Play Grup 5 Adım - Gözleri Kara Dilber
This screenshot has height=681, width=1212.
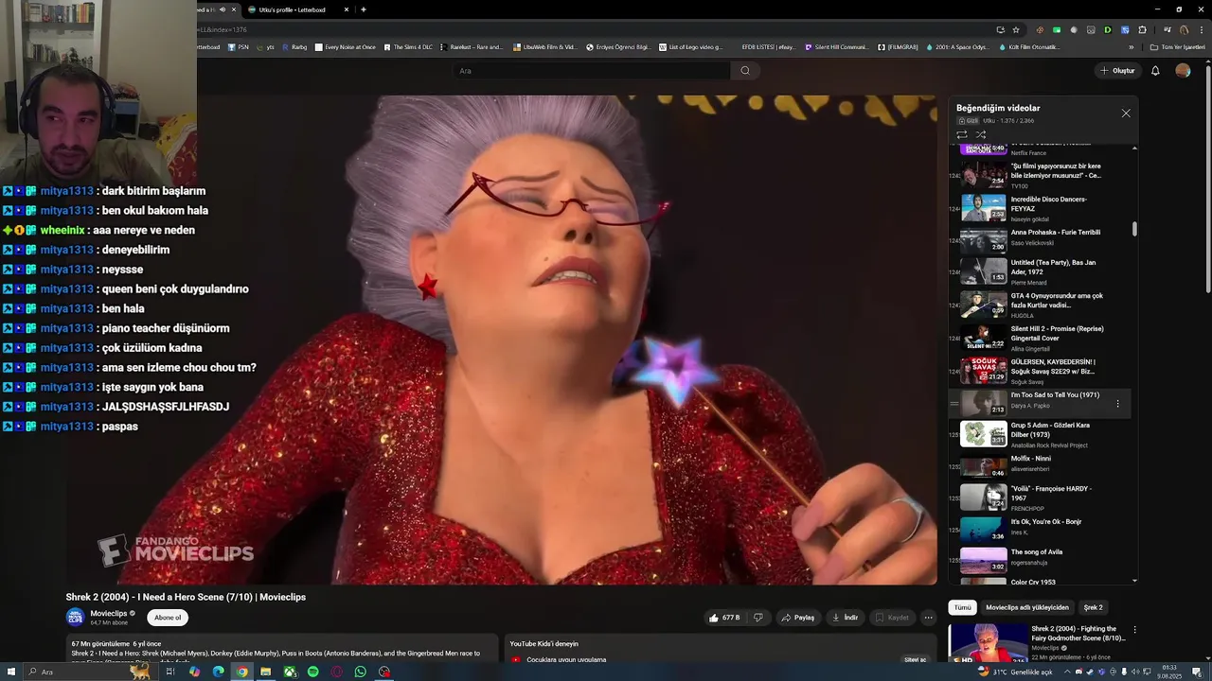click(x=1042, y=435)
